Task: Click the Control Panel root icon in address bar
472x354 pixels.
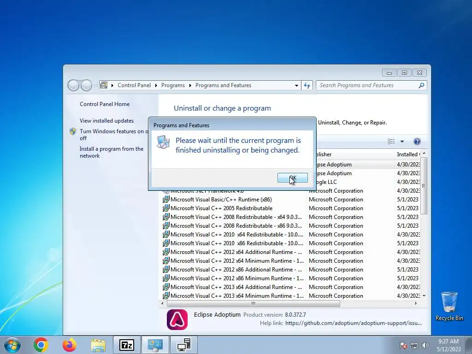Action: click(104, 85)
